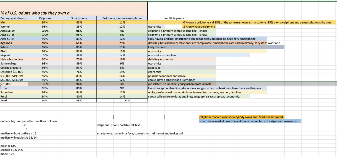
Task: Select the orange 'cellphone market' saturated note
Action: tap(241, 117)
